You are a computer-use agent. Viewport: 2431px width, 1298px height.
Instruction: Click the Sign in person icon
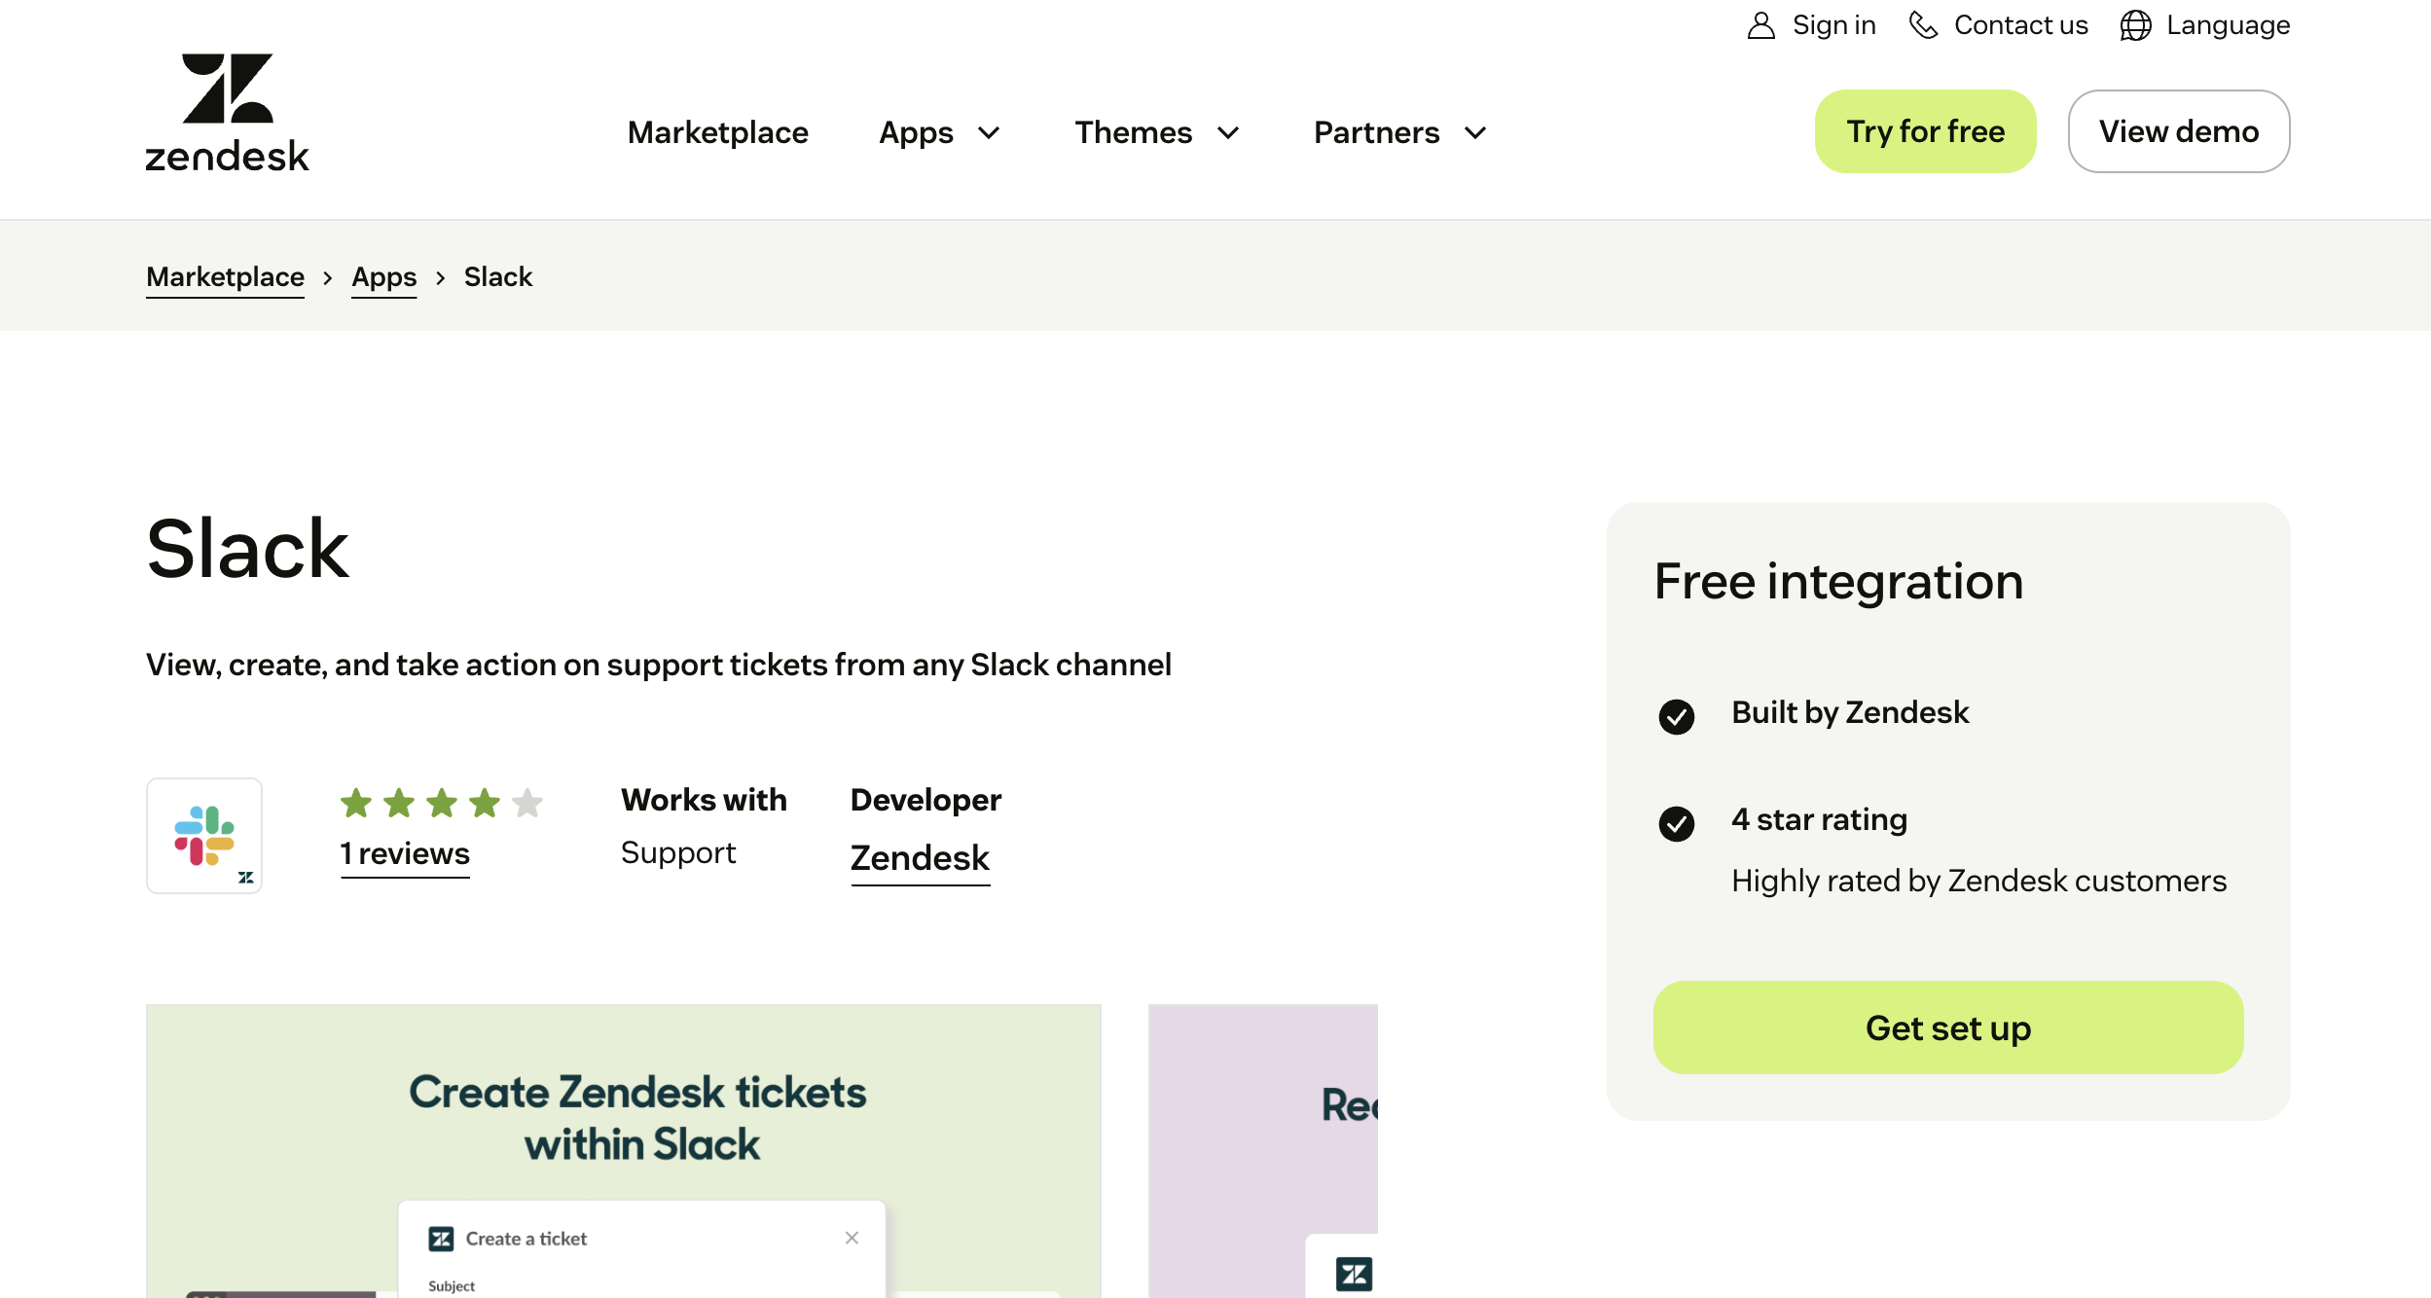click(x=1760, y=24)
